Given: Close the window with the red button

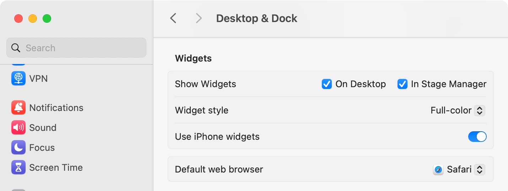Looking at the screenshot, I should (x=18, y=18).
